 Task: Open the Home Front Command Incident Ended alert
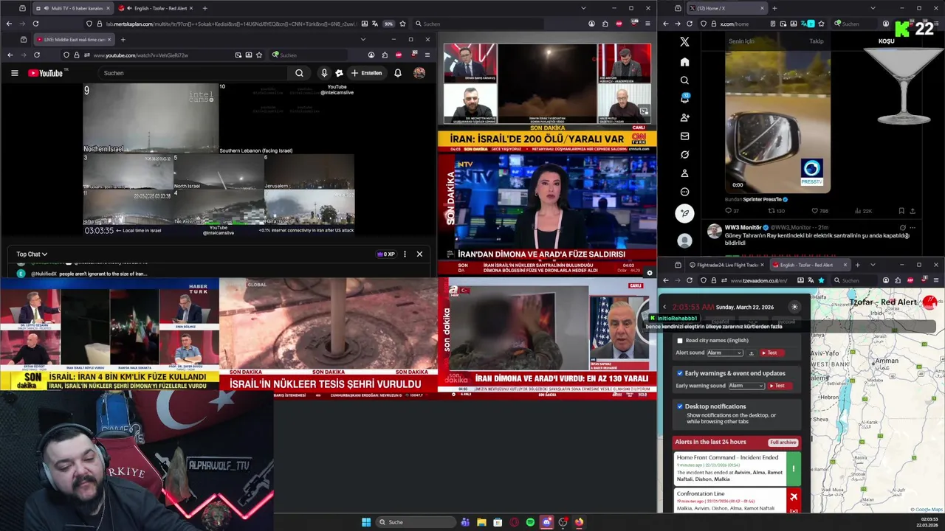pyautogui.click(x=738, y=468)
